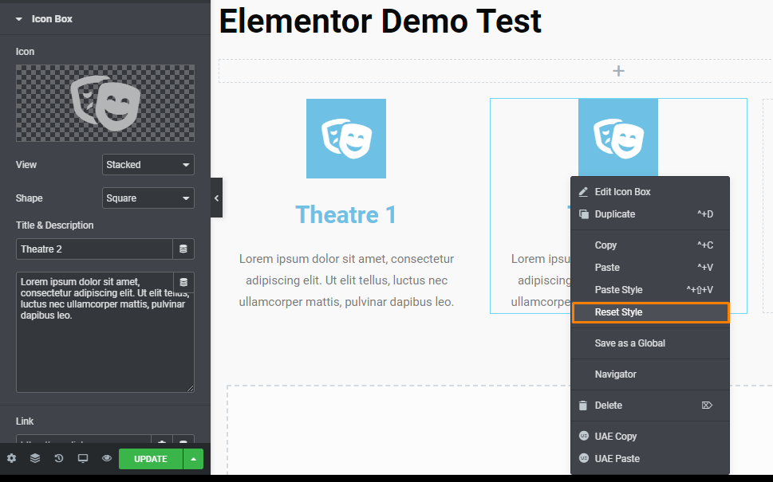Screen dimensions: 773x482
Task: Click the plus icon to add section
Action: pos(618,71)
